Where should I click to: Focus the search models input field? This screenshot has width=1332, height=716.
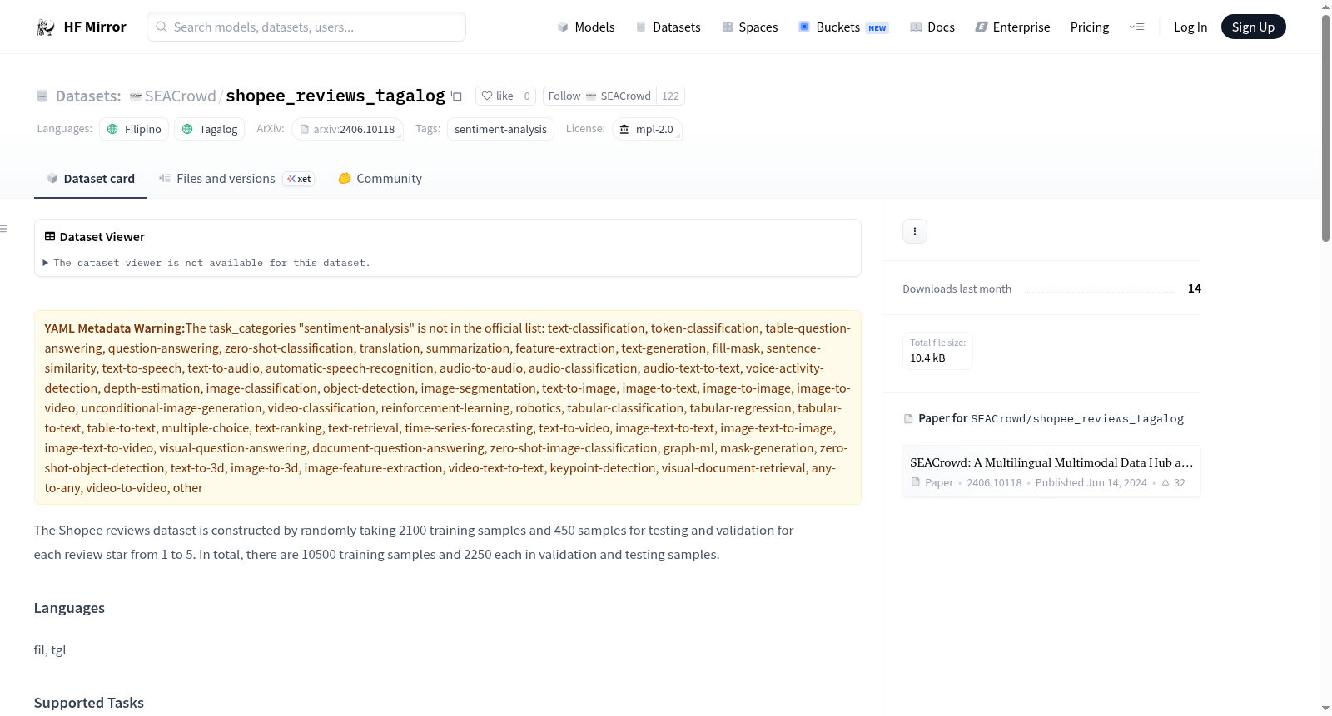[306, 27]
